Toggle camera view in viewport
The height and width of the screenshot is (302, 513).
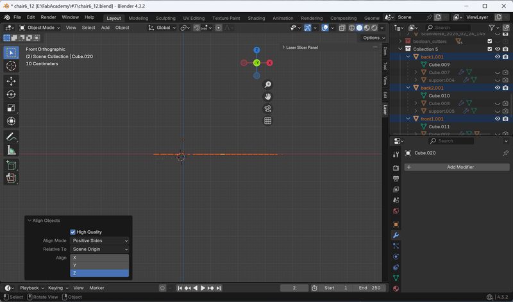[x=267, y=108]
